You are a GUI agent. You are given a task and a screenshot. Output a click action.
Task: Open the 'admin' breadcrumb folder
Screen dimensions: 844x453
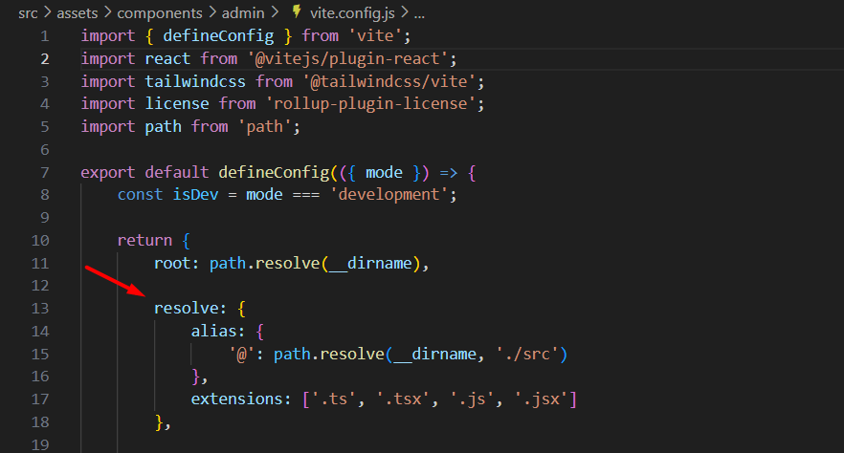pos(243,12)
